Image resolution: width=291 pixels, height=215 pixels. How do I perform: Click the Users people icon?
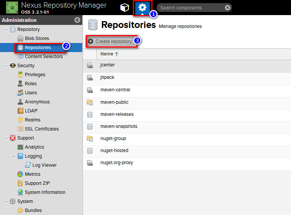20,92
